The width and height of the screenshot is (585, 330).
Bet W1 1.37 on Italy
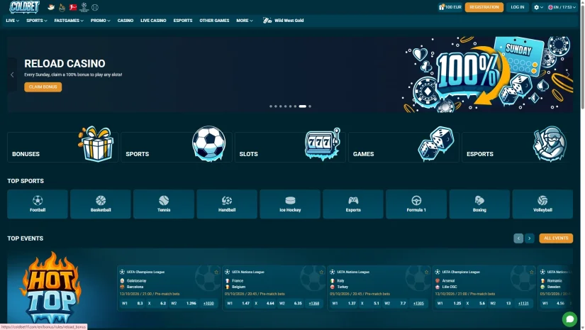coord(345,304)
